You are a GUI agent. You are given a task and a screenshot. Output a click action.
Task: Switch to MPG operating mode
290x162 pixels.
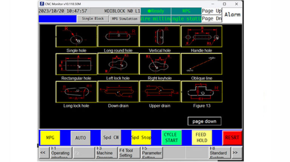50,138
